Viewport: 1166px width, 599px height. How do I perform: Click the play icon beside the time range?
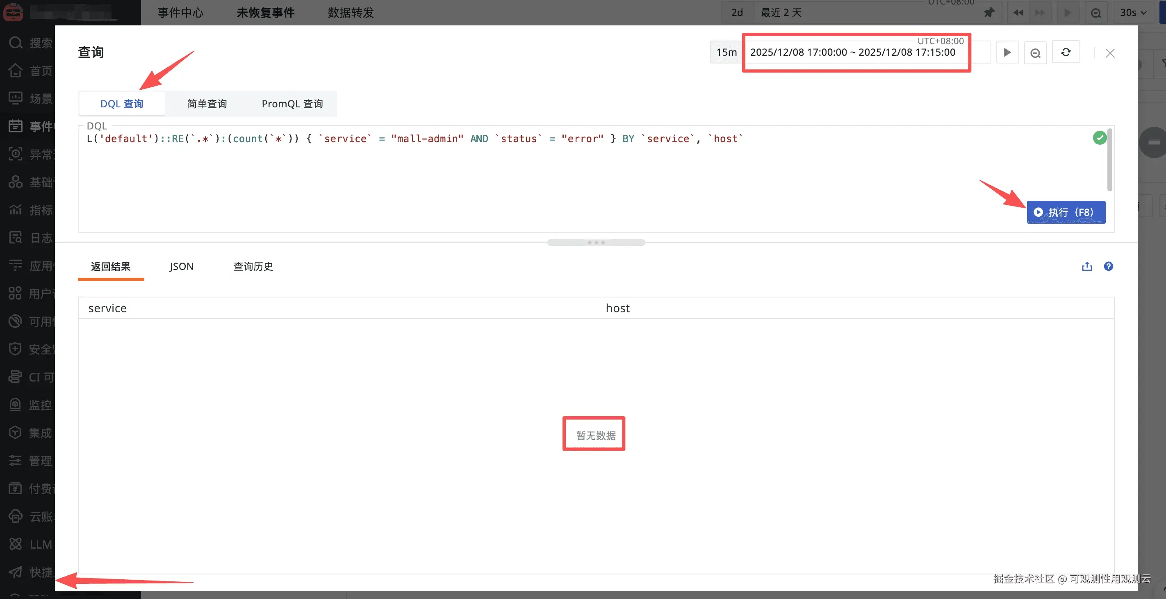[1007, 52]
